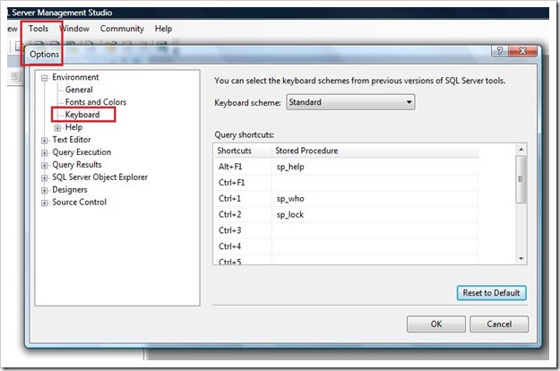Viewport: 560px width, 371px height.
Task: Click the sp_who stored procedure cell
Action: (375, 199)
